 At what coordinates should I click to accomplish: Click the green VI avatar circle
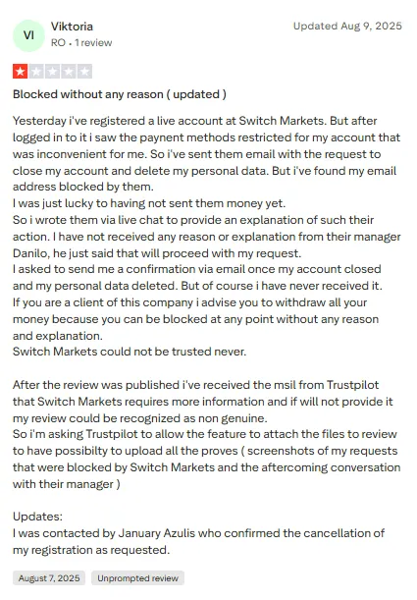point(29,35)
